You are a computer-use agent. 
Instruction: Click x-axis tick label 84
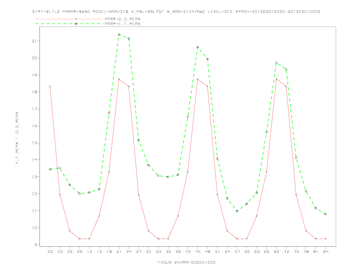tap(325, 252)
